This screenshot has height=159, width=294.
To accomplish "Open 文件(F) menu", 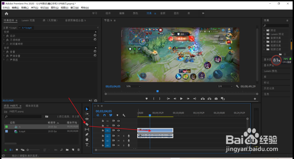I will pyautogui.click(x=6, y=8).
